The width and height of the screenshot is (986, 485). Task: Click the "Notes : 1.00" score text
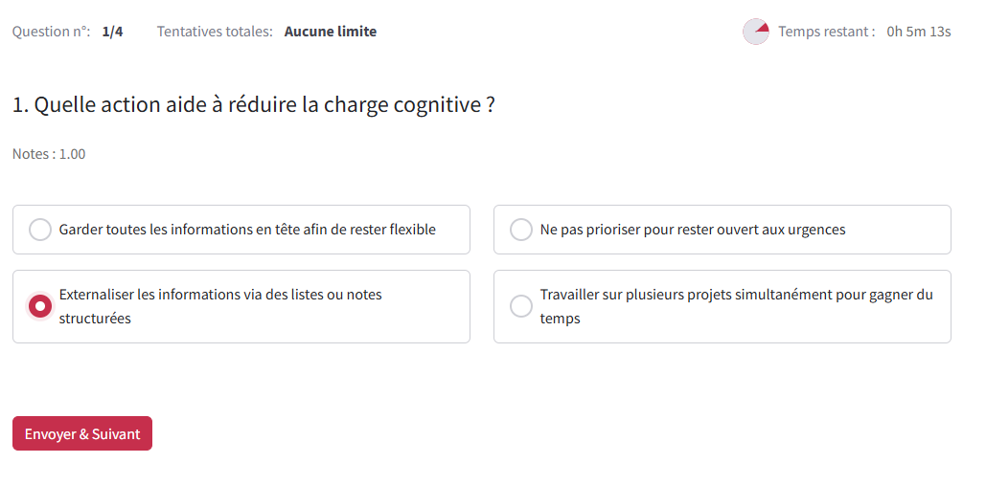click(49, 154)
